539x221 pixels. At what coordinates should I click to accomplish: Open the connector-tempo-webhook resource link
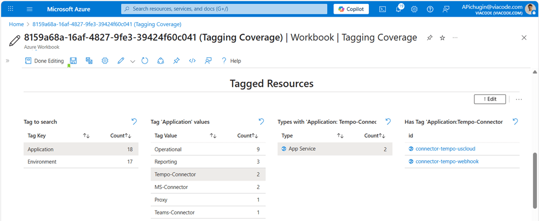point(447,161)
